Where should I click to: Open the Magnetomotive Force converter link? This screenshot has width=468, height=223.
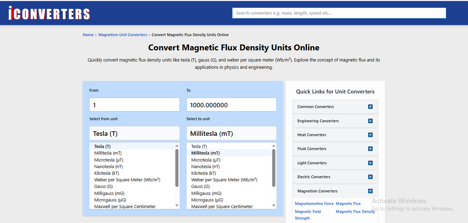(x=314, y=203)
